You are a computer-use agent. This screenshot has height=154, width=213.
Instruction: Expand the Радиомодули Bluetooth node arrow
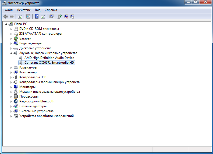pyautogui.click(x=11, y=101)
